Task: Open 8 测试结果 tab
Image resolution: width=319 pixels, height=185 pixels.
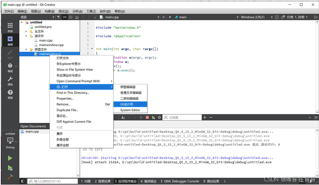Action: (x=211, y=181)
